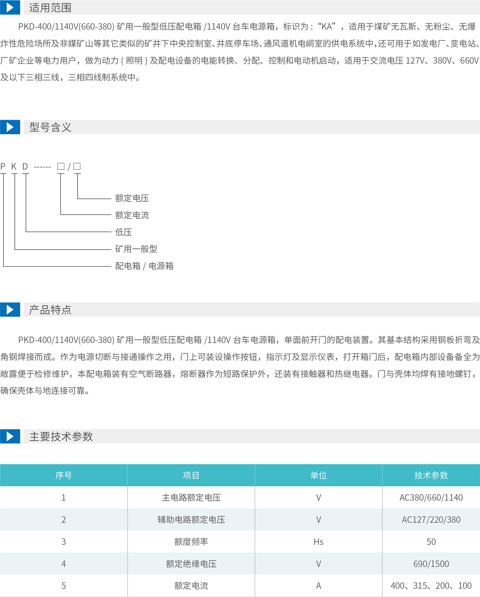Select the AC380/660/1140 parameter cell
Viewport: 480px width, 597px height.
click(431, 497)
